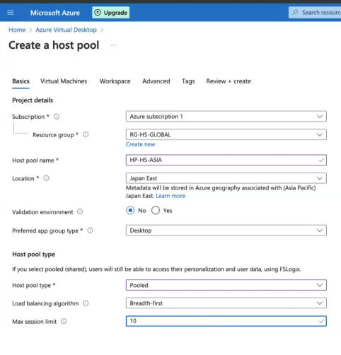Open Azure Virtual Desktop breadcrumb

(x=66, y=30)
